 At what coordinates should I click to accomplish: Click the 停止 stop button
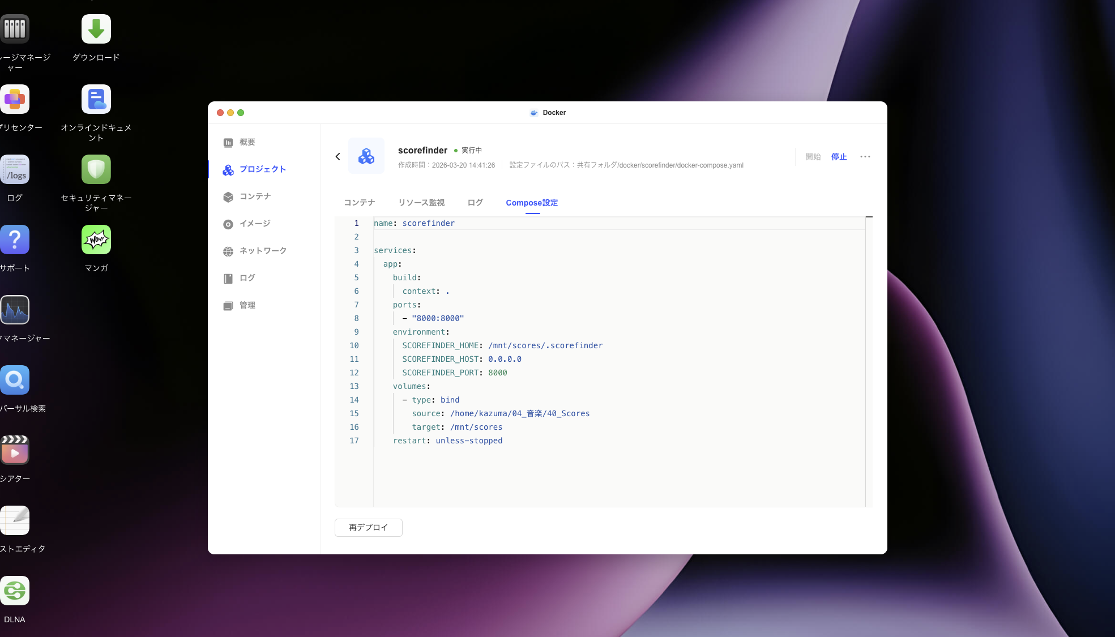point(839,157)
